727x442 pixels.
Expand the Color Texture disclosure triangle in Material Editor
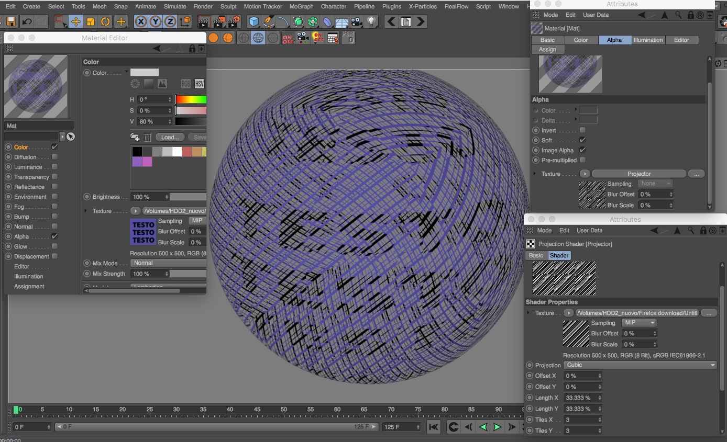(86, 211)
